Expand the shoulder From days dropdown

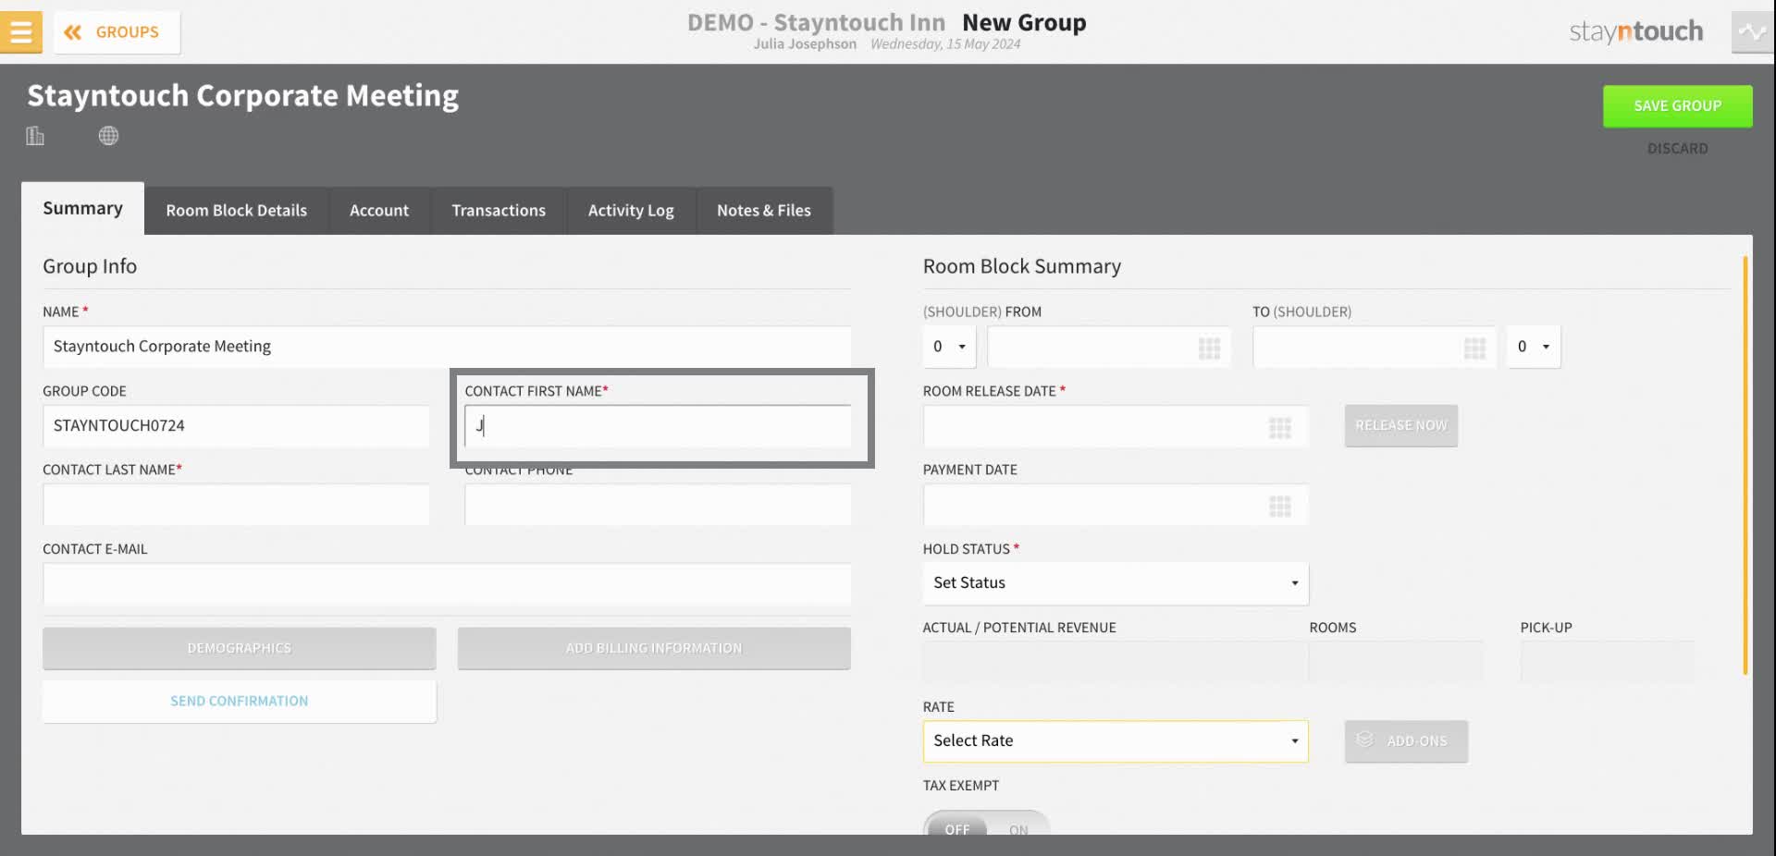[x=949, y=347]
